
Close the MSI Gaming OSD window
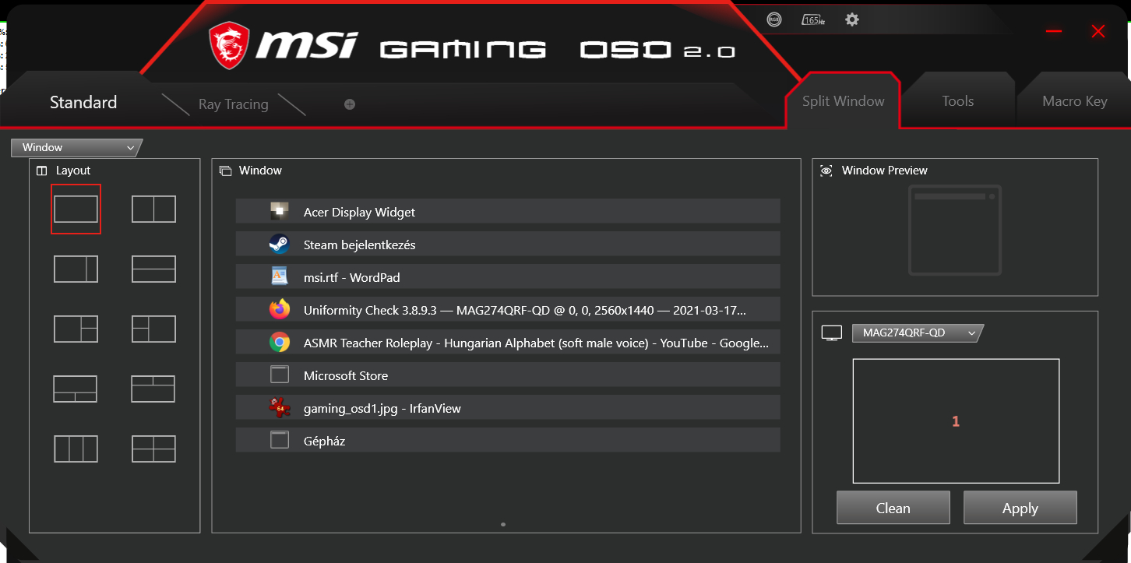coord(1098,31)
